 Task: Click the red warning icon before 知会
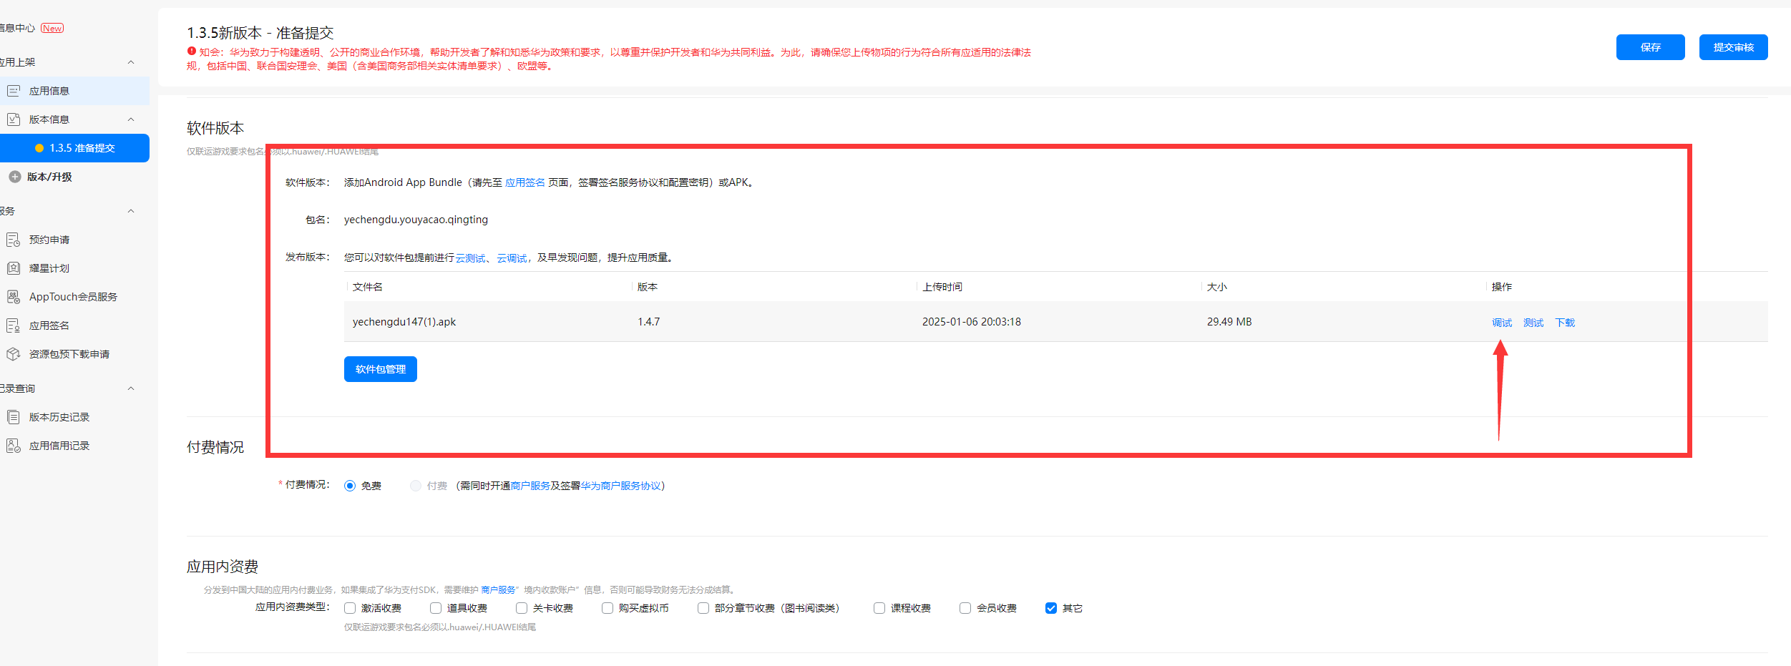[192, 52]
